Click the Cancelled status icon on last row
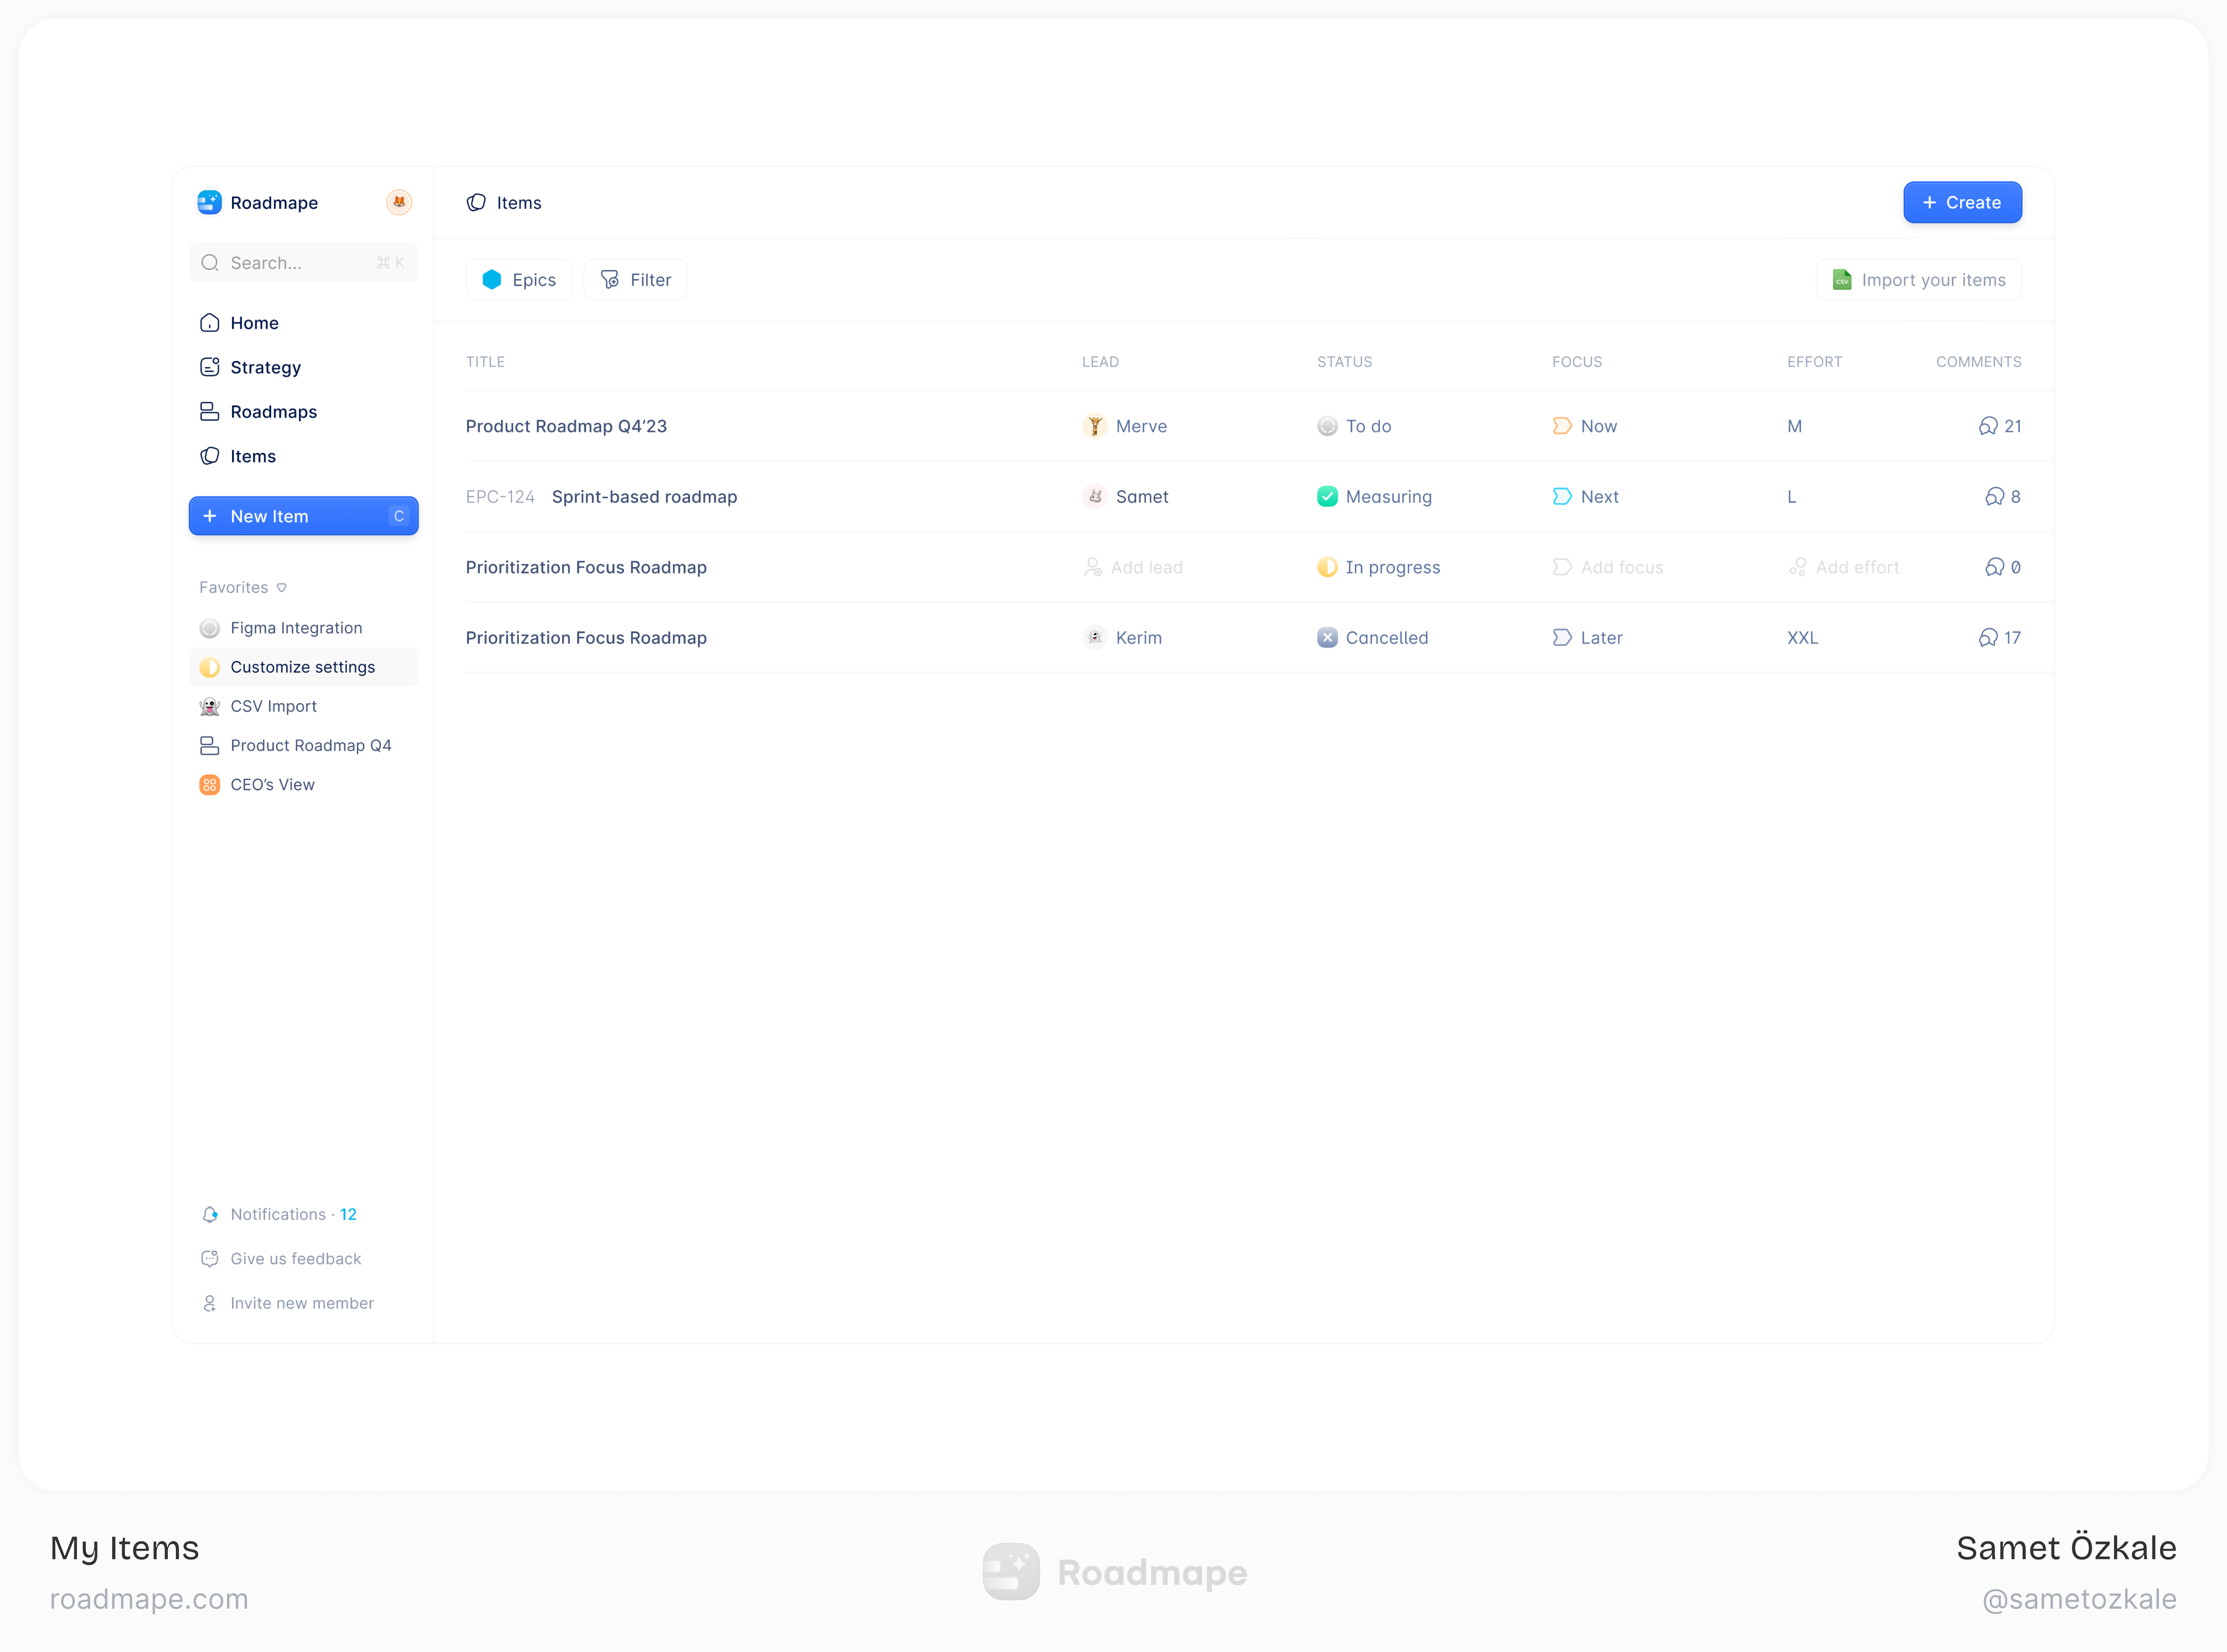Image resolution: width=2227 pixels, height=1652 pixels. tap(1327, 637)
